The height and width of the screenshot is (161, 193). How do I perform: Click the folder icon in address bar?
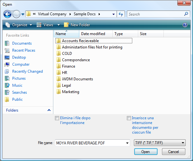[28, 14]
